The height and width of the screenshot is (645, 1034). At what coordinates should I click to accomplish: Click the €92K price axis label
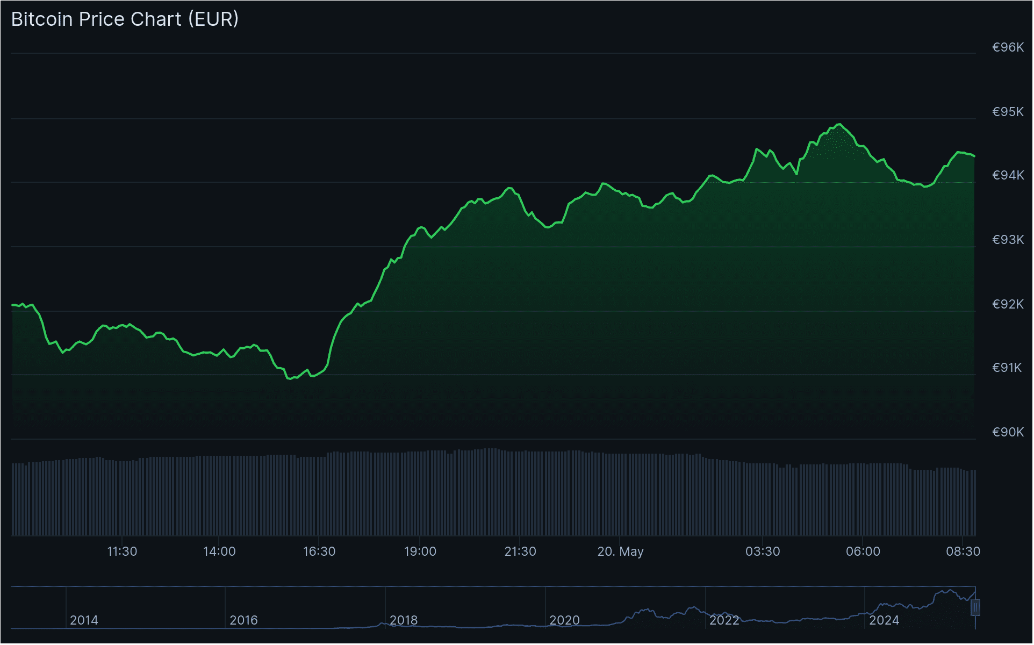[1009, 304]
